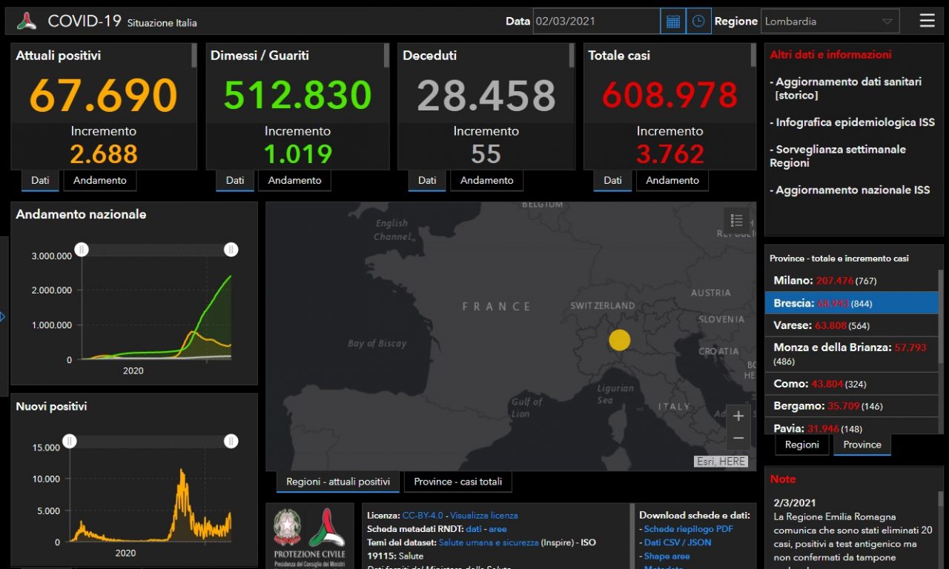
Task: Download Scheda riepilogo PDF
Action: tap(688, 529)
